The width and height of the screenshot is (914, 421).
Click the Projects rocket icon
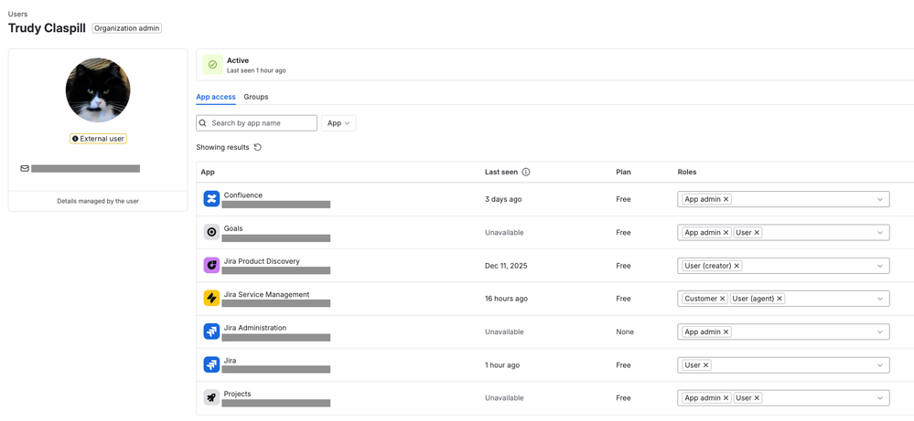click(211, 398)
